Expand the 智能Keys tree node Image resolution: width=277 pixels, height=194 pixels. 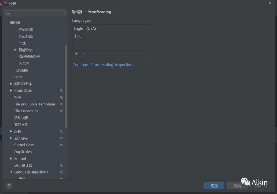(16, 50)
